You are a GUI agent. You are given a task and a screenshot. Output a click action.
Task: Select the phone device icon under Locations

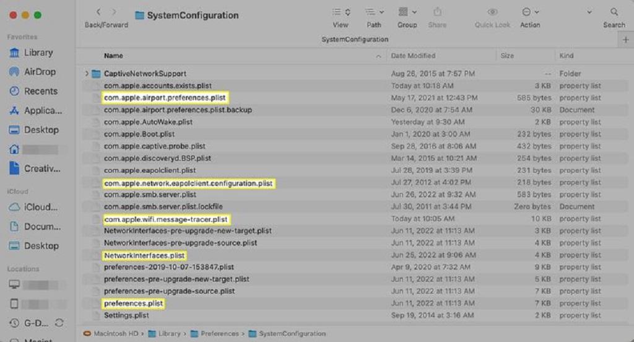(14, 304)
